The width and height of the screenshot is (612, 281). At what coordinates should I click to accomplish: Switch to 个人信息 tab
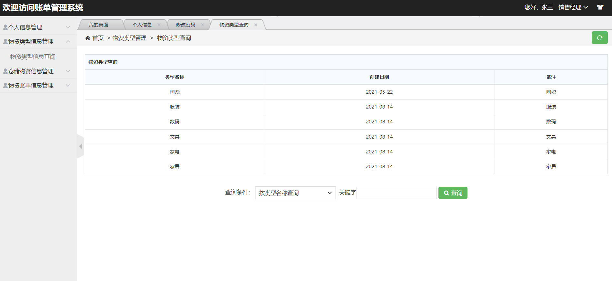(x=142, y=25)
